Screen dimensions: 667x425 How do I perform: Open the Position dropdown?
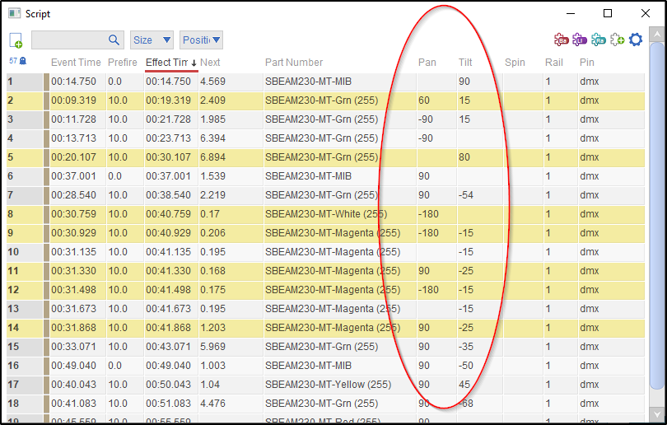[x=201, y=40]
